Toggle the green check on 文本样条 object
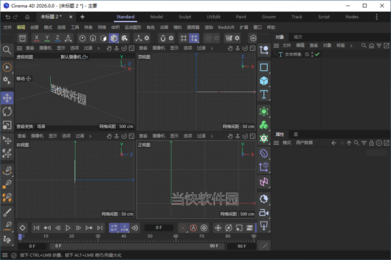The height and width of the screenshot is (260, 391). [317, 54]
